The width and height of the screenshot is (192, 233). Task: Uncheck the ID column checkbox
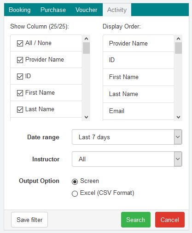click(x=20, y=76)
